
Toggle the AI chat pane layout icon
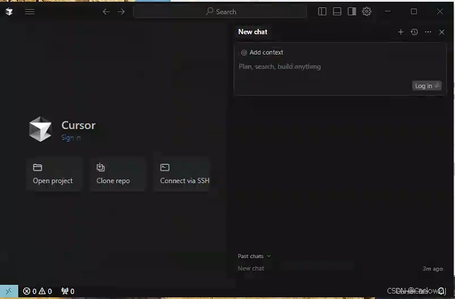[x=352, y=12]
